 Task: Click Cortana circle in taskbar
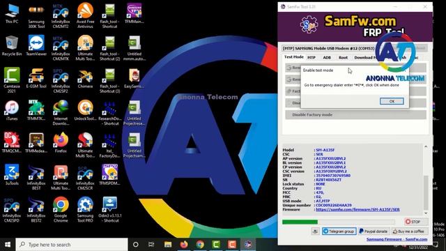point(136,245)
